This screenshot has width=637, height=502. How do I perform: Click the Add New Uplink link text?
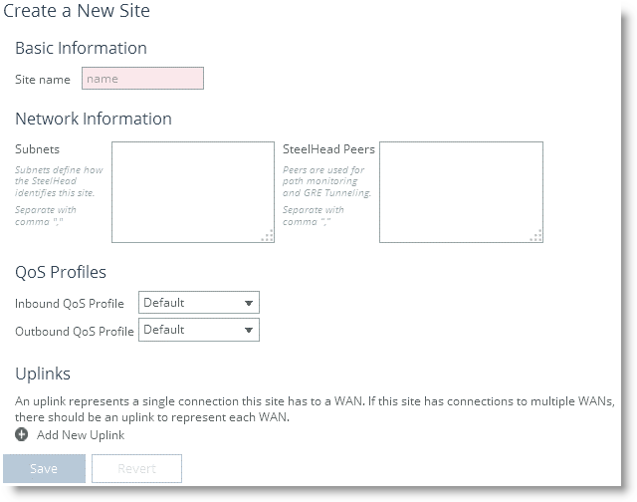(x=81, y=435)
